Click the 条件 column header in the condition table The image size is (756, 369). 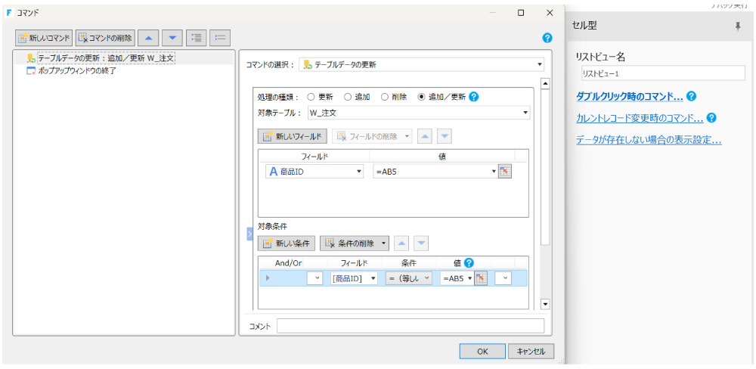(408, 263)
